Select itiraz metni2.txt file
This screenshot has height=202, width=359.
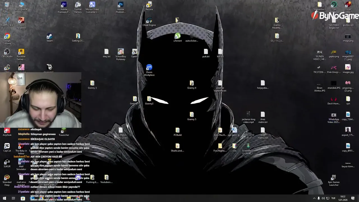tap(263, 133)
